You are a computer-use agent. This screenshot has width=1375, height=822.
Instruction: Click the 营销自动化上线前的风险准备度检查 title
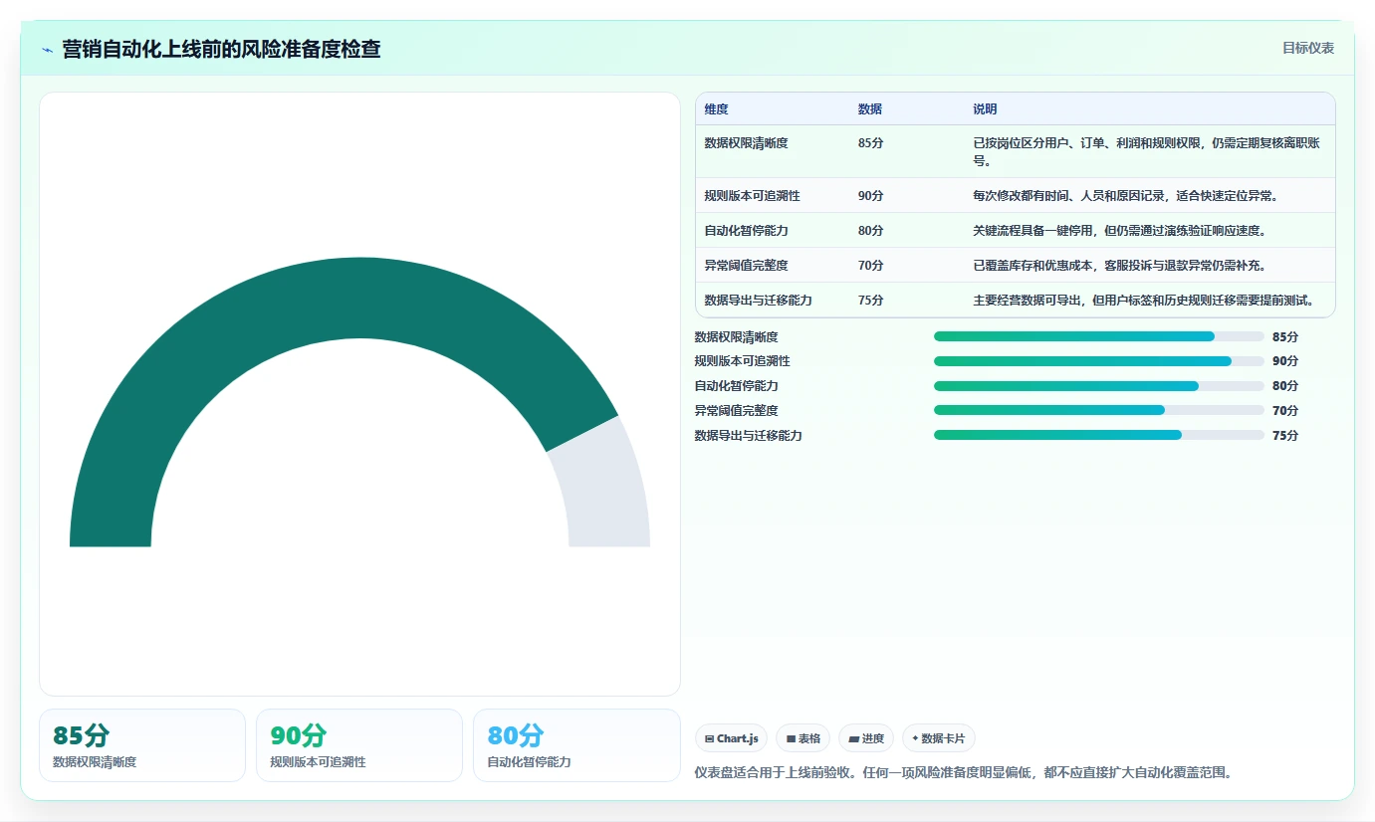[221, 49]
